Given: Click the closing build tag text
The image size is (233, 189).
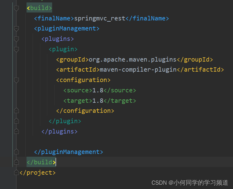Looking at the screenshot, I should [41, 162].
